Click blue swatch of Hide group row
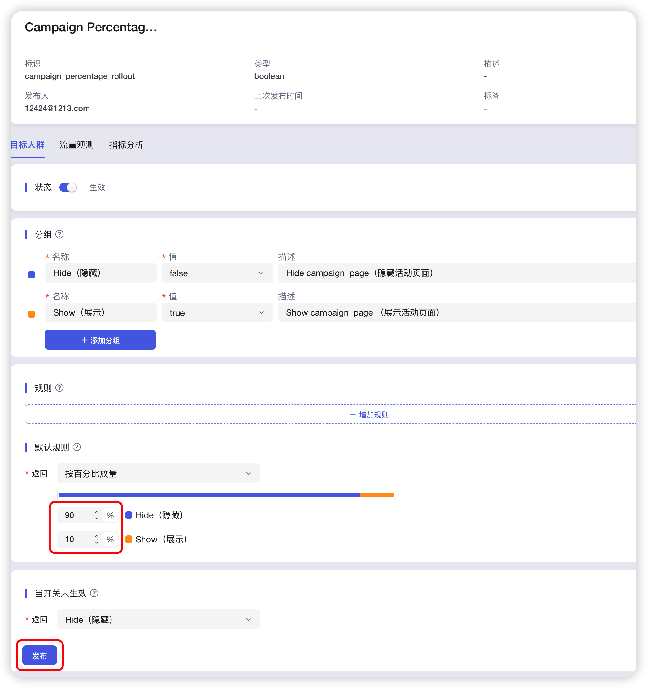This screenshot has width=647, height=688. coord(32,274)
